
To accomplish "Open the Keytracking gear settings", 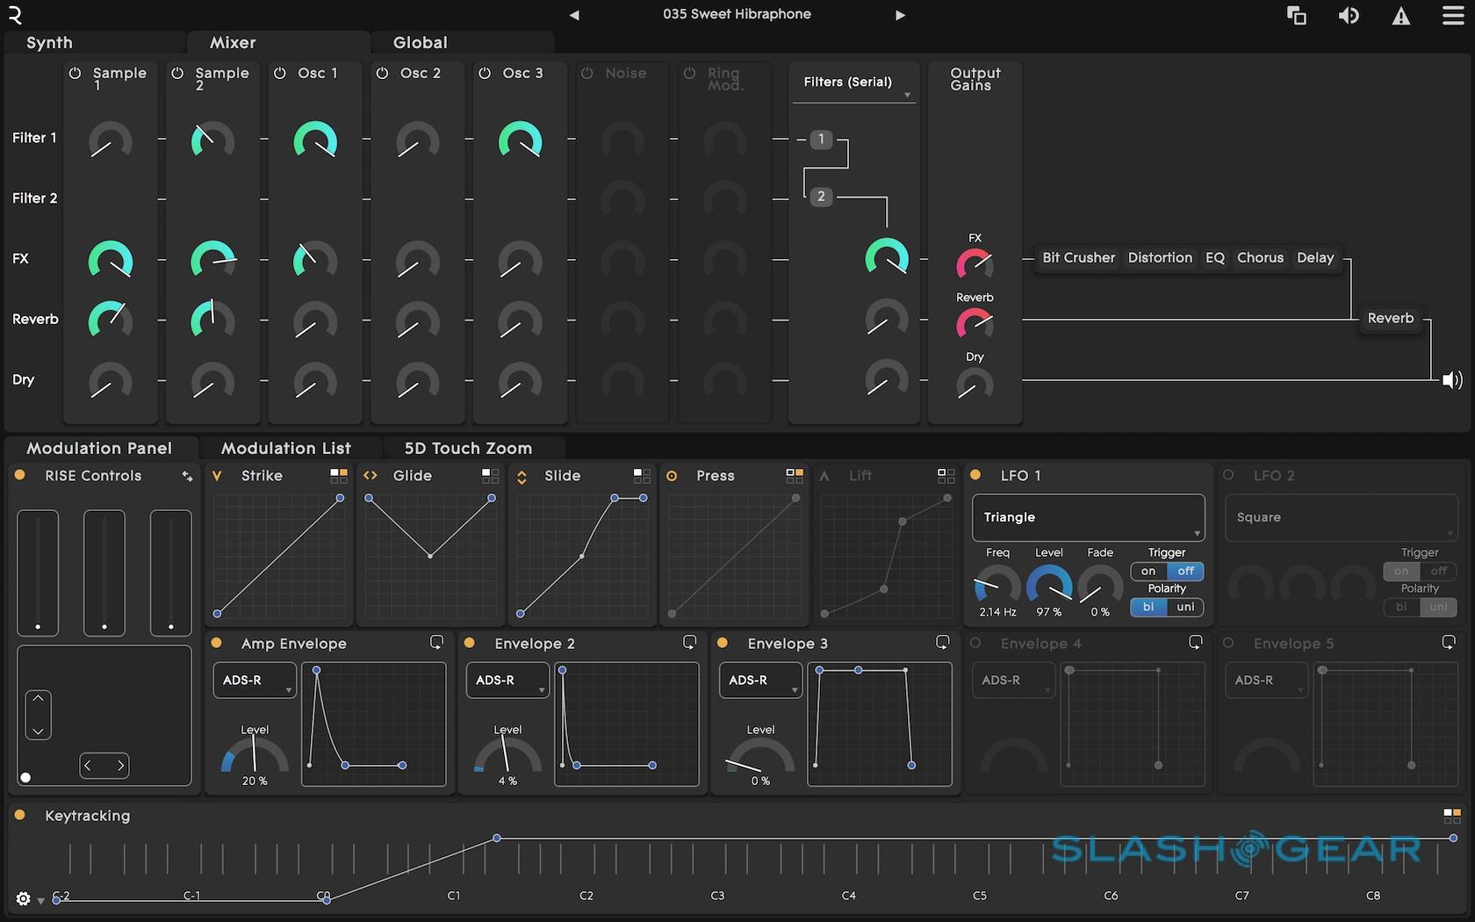I will (x=24, y=899).
